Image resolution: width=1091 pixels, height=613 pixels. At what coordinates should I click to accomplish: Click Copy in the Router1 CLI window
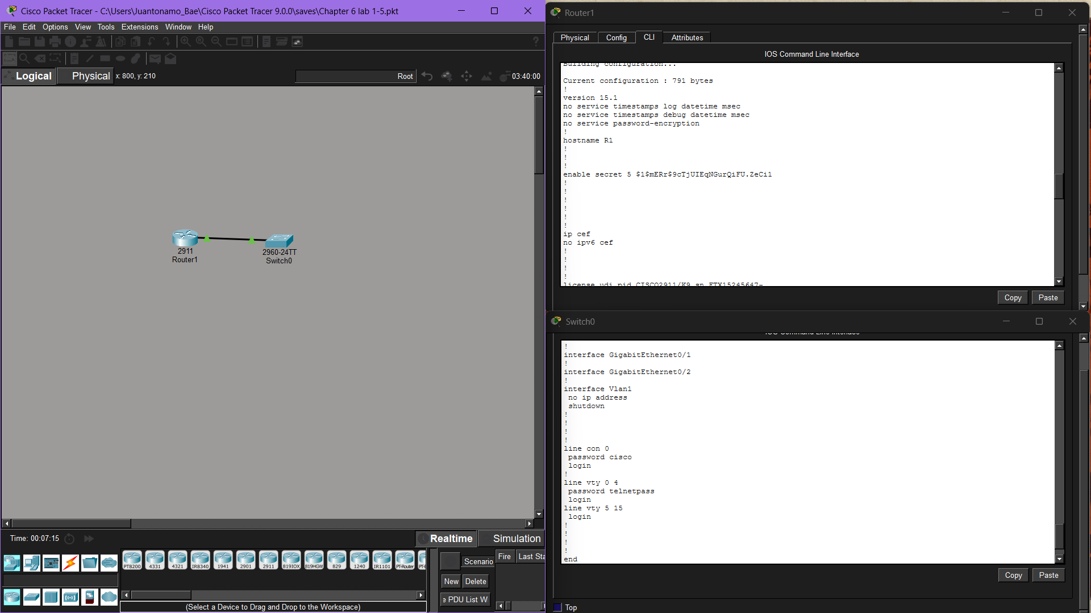(x=1013, y=297)
